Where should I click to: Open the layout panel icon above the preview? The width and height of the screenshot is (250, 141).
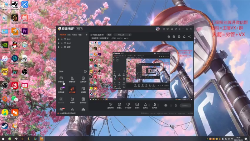tap(179, 37)
